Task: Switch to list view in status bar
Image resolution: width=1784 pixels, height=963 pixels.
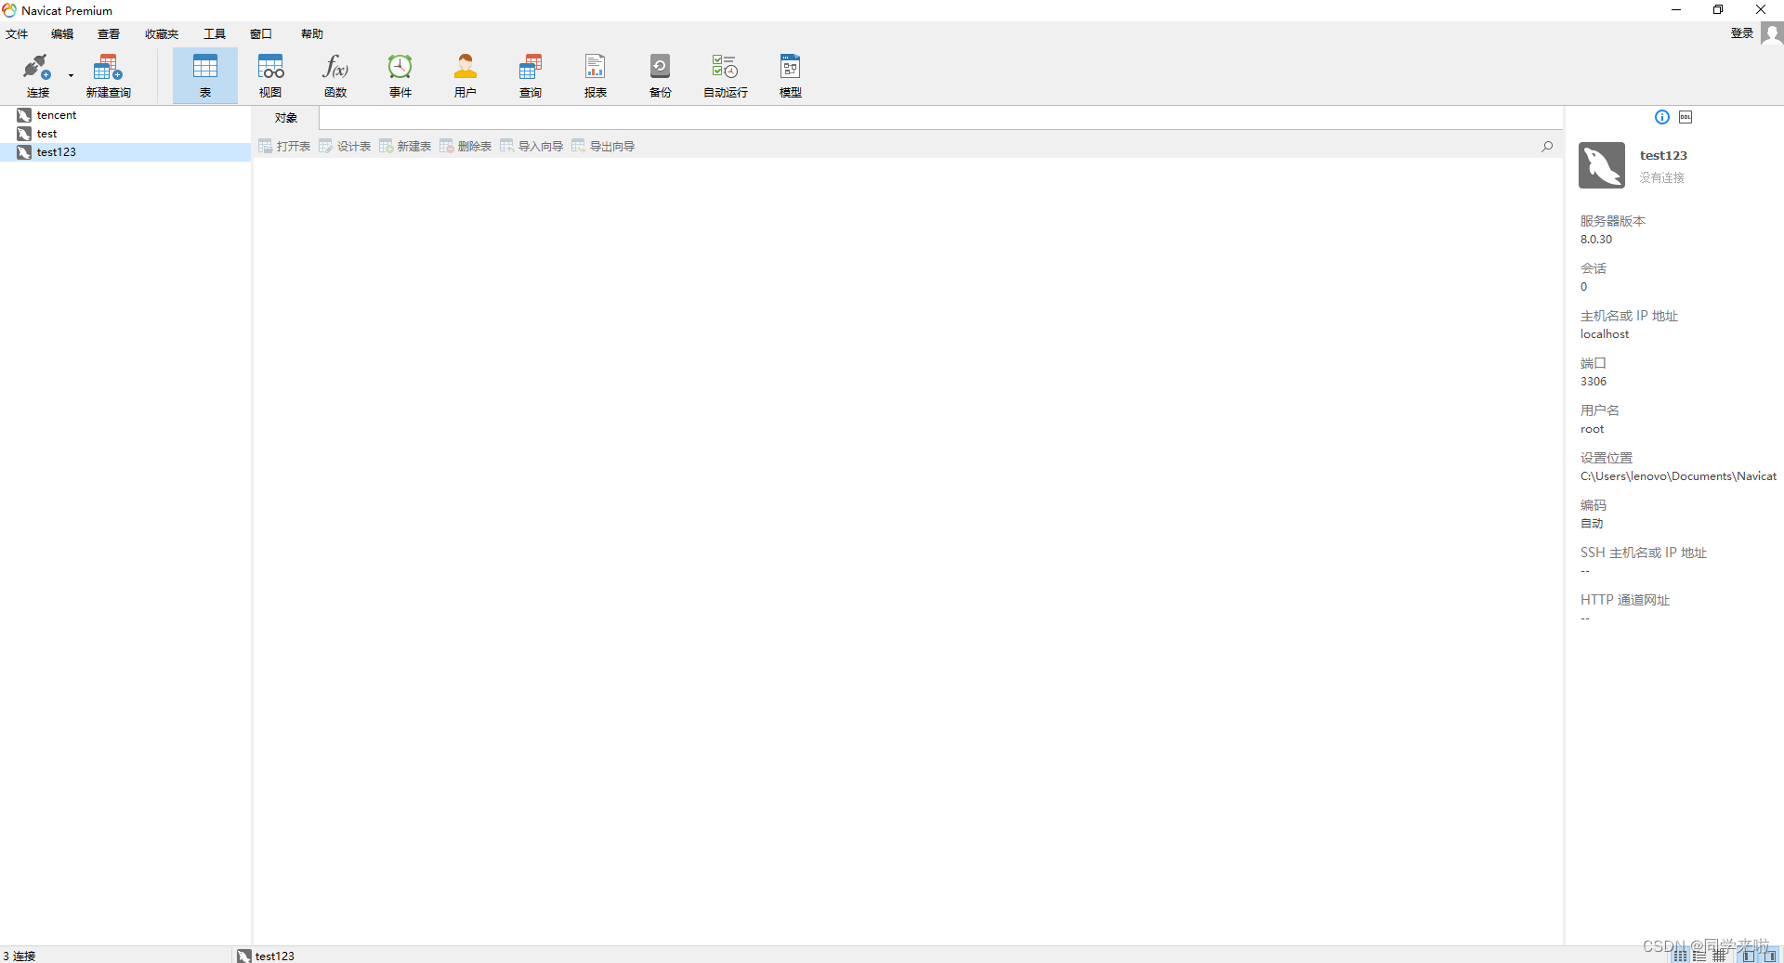Action: pos(1680,956)
